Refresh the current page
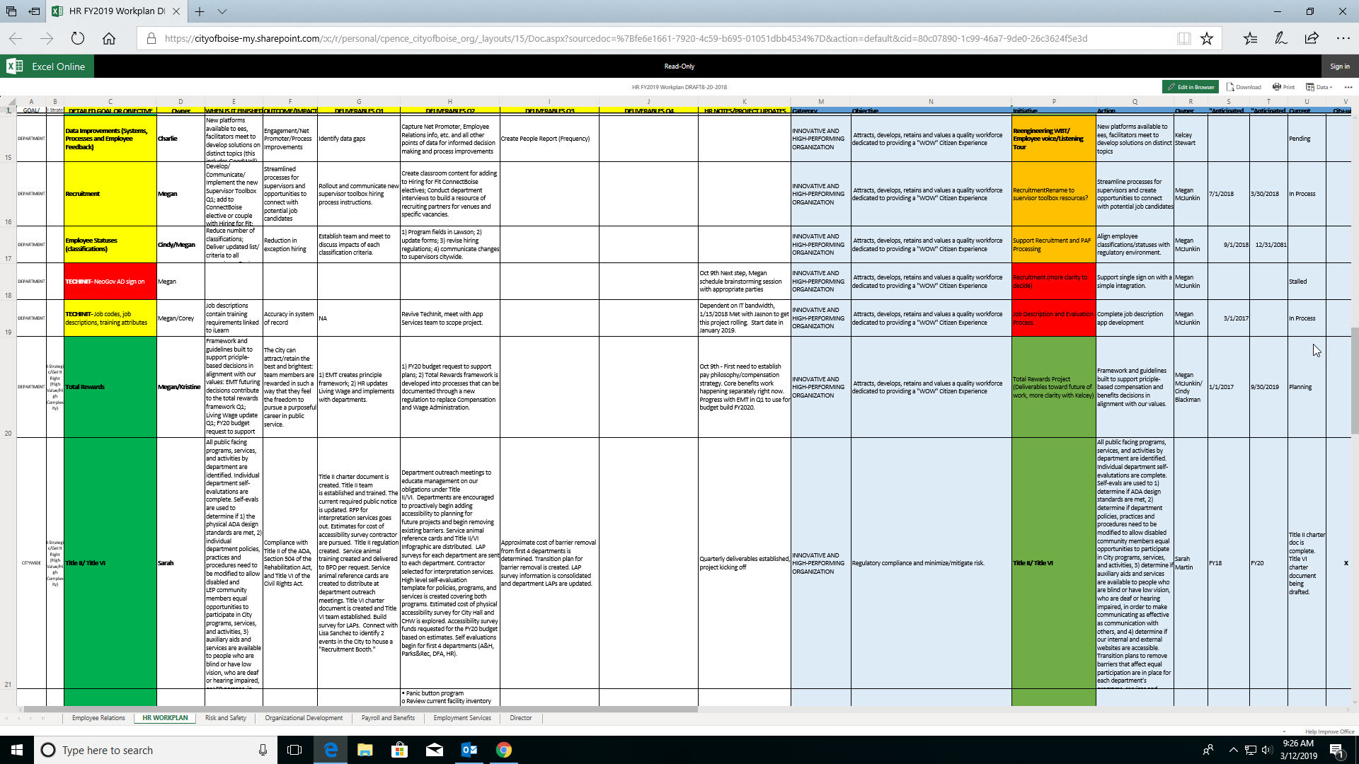Image resolution: width=1359 pixels, height=764 pixels. [x=78, y=39]
